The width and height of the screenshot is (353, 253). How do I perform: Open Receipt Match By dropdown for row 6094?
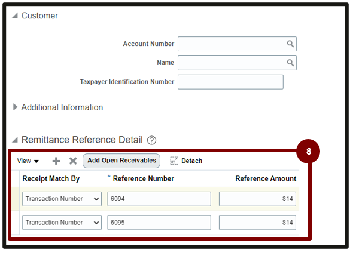click(62, 199)
